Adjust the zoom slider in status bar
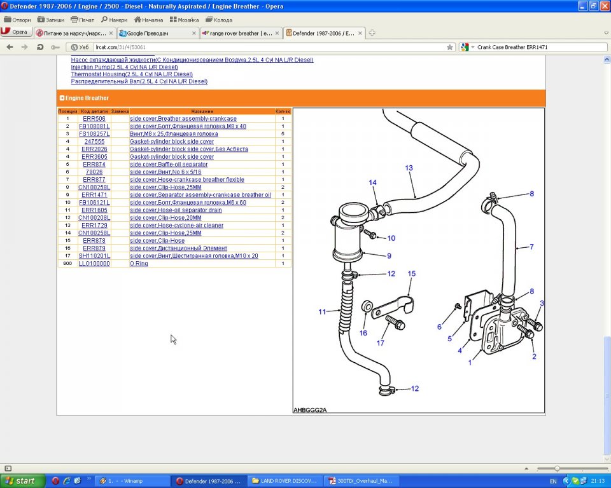This screenshot has width=611, height=488. (558, 468)
